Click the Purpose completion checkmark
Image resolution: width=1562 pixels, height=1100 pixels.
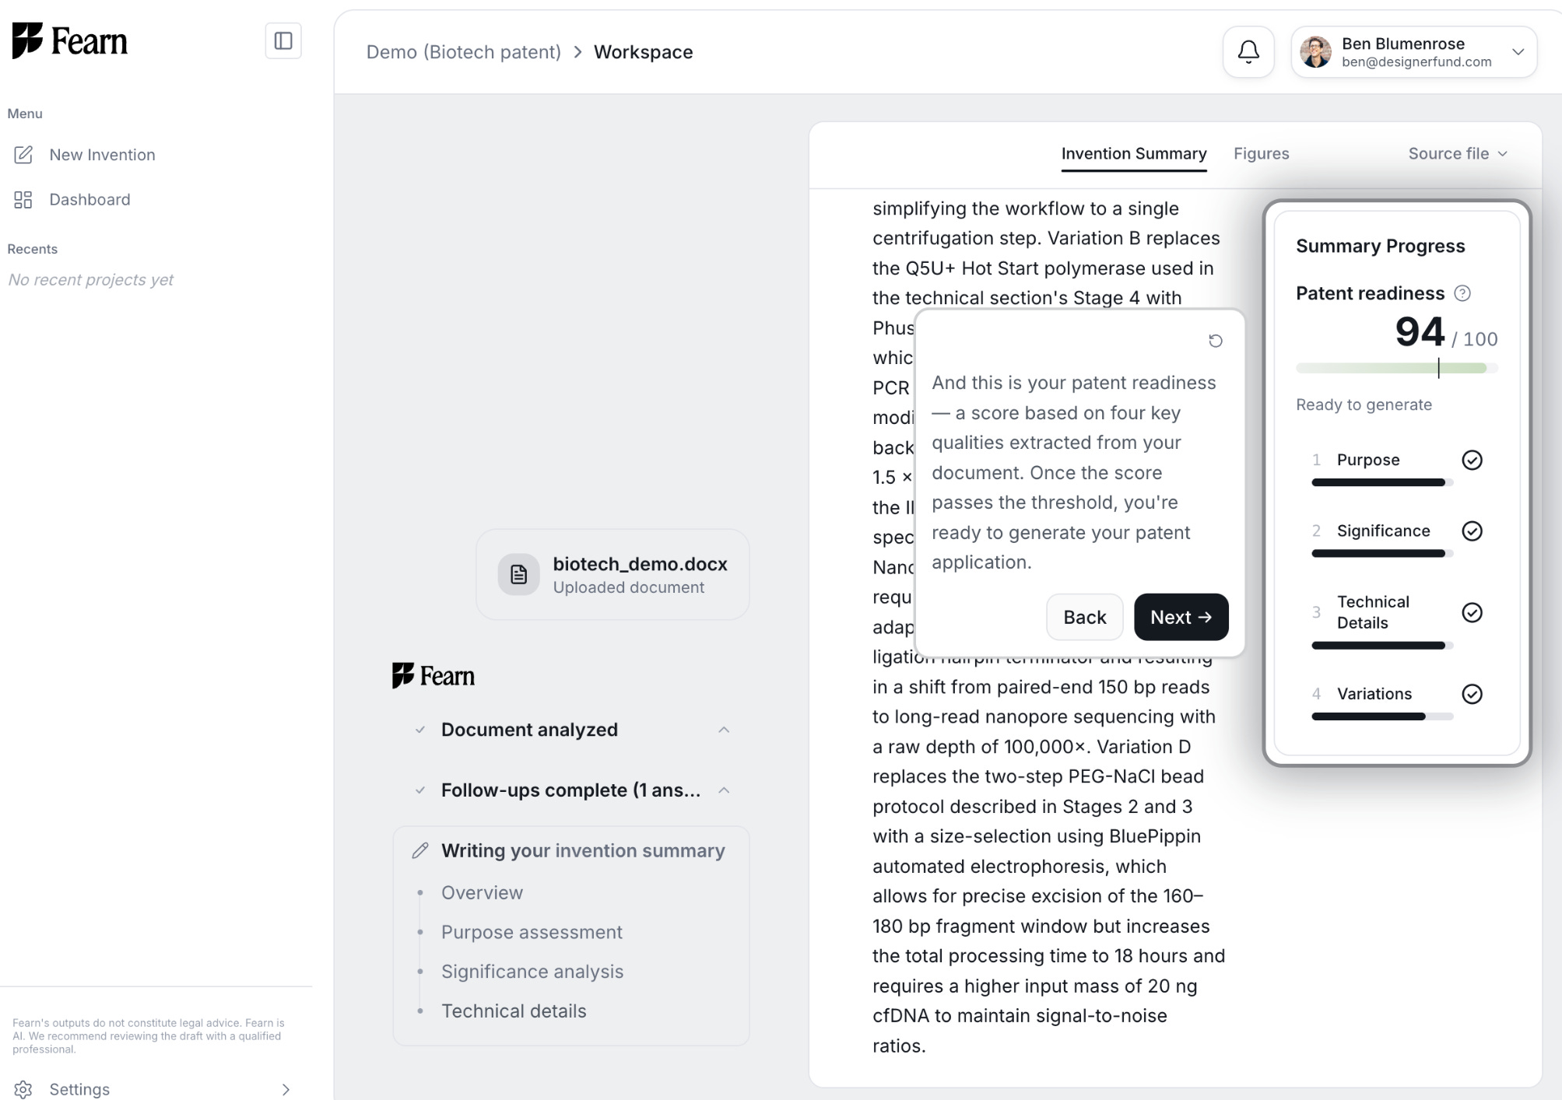(1472, 461)
